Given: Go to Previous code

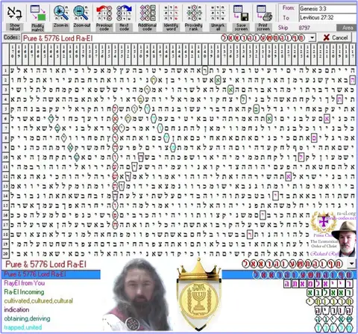Looking at the screenshot, I should click(x=104, y=13).
